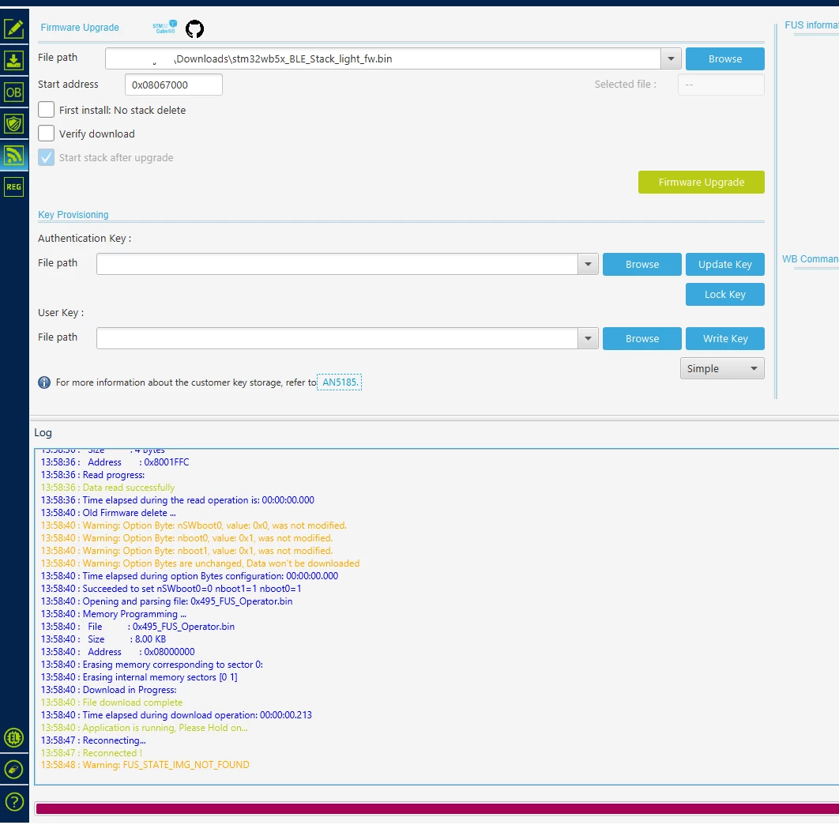
Task: Click the Start address input field
Action: pos(173,85)
